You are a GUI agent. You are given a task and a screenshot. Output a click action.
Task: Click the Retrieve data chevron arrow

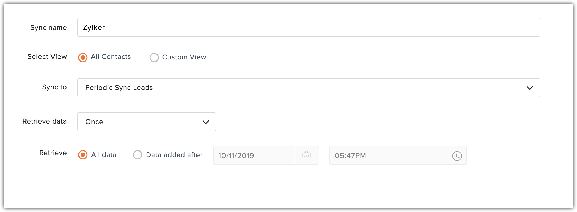tap(206, 122)
